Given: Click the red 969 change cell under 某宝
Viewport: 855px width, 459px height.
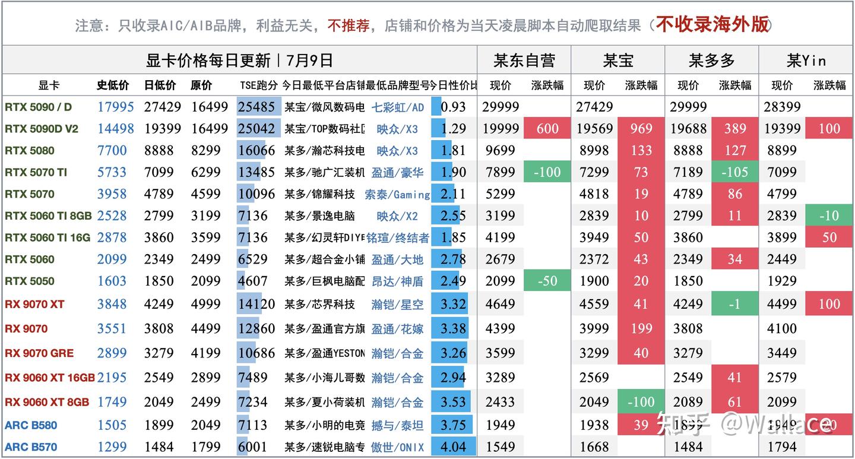Looking at the screenshot, I should (641, 129).
